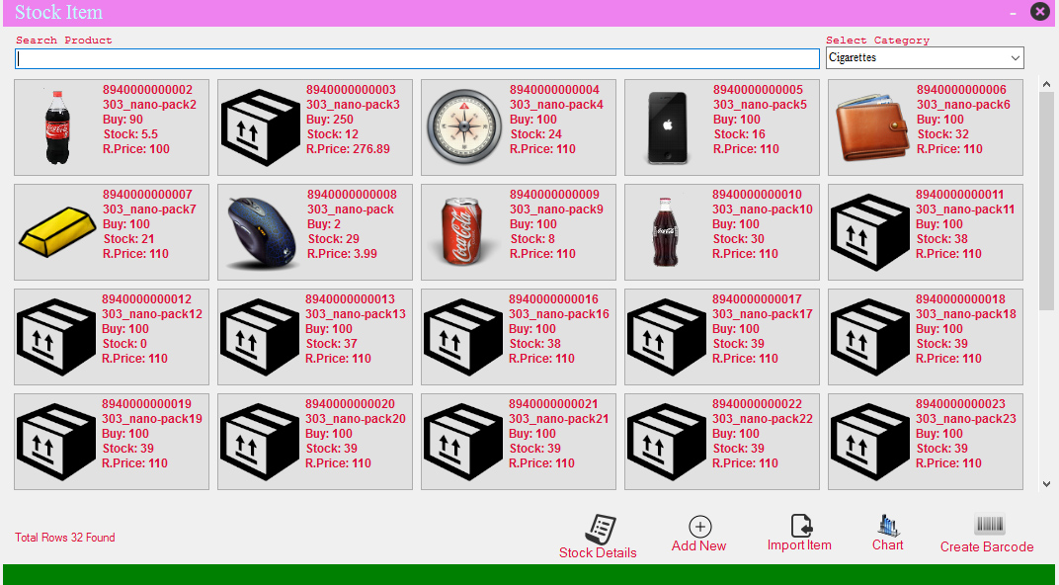Image resolution: width=1059 pixels, height=585 pixels.
Task: Click barcode text 8940000000004
Action: click(x=554, y=90)
